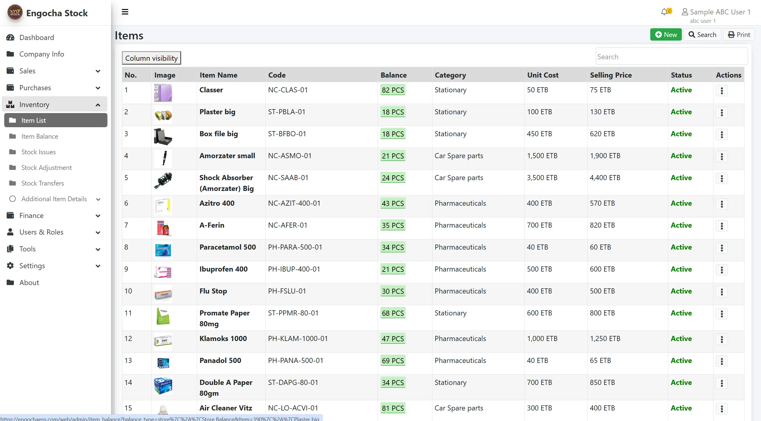Open actions menu for Panadol 500 row
The height and width of the screenshot is (421, 761).
(x=722, y=361)
